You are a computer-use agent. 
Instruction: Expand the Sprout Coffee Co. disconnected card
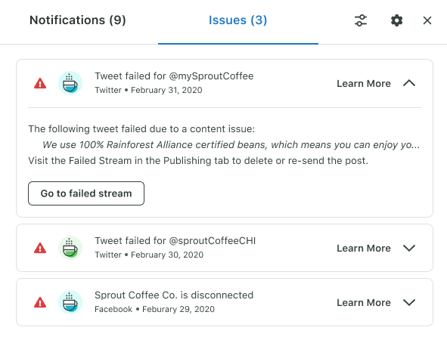pos(409,302)
